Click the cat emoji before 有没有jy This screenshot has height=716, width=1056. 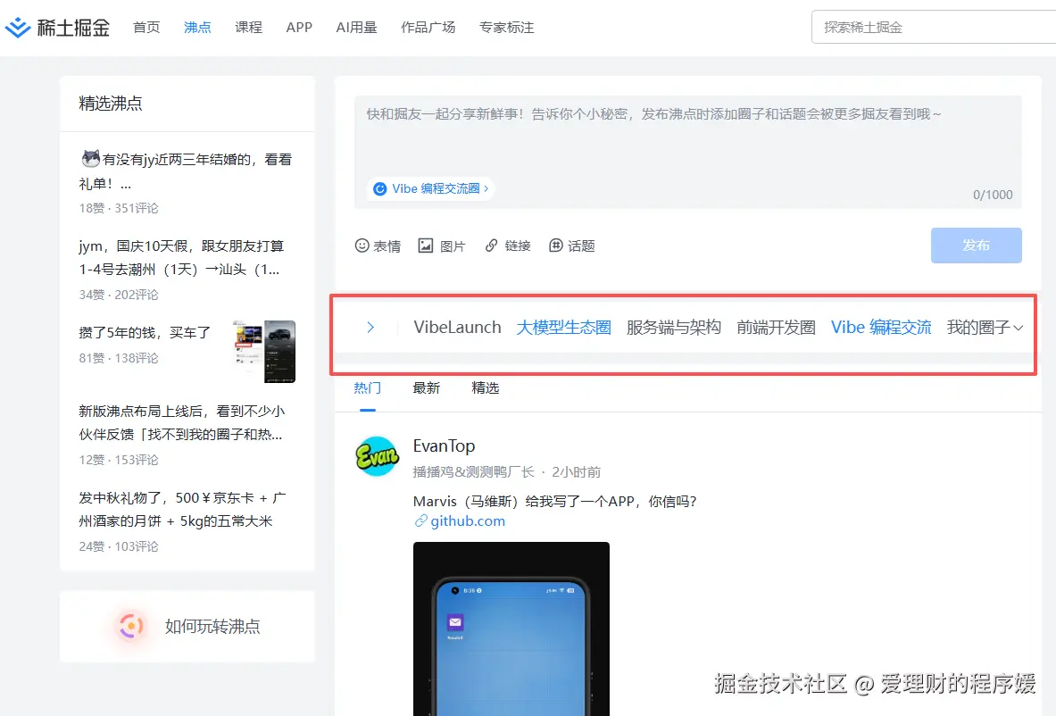tap(90, 159)
